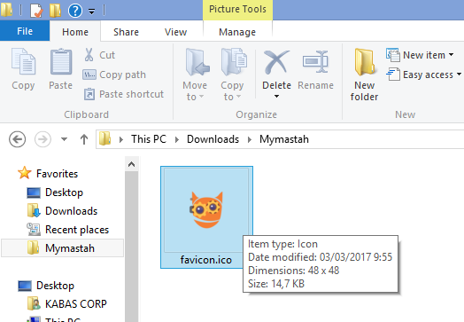464x322 pixels.
Task: Click the Delete red X icon
Action: [x=276, y=62]
